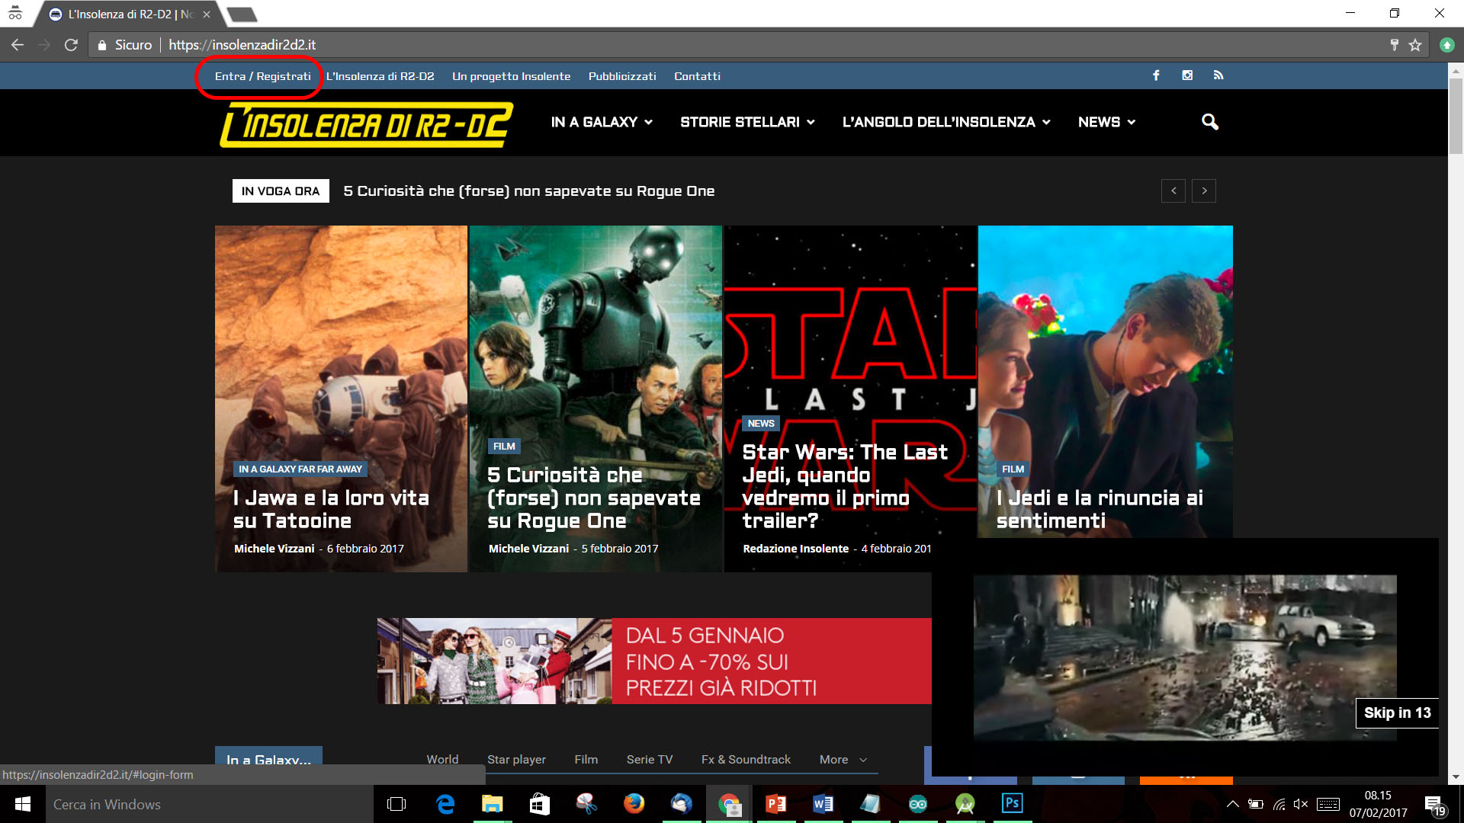The image size is (1464, 823).
Task: Click the DAL 5 GENNAIO banner ad
Action: pos(654,661)
